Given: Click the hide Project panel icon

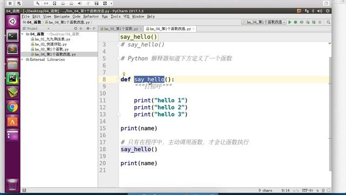Looking at the screenshot, I should [x=94, y=29].
